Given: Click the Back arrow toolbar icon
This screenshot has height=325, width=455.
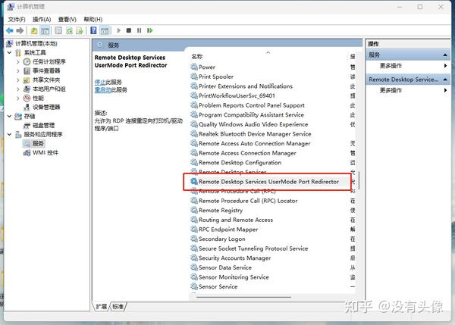Looking at the screenshot, I should point(10,30).
